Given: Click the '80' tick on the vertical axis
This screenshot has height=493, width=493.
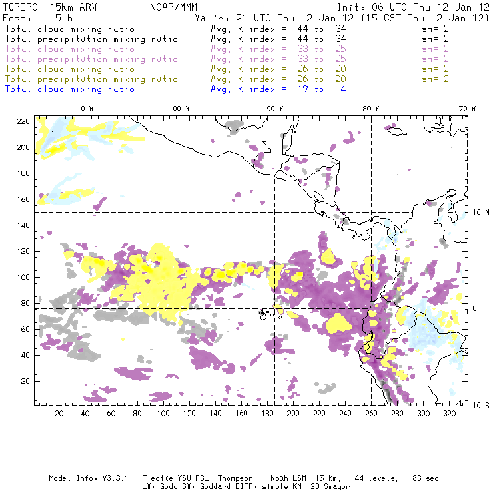Looking at the screenshot, I should (x=25, y=303).
